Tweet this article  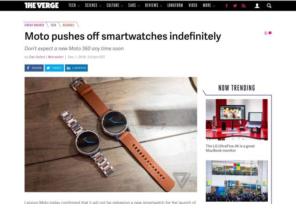click(x=55, y=68)
